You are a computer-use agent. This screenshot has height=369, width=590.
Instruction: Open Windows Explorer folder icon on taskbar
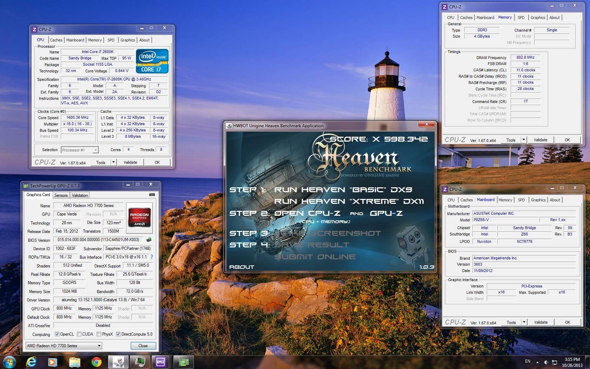click(74, 362)
